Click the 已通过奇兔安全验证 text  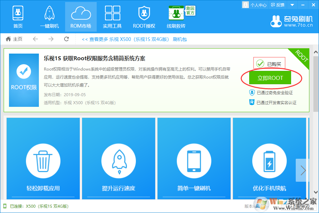(x=275, y=93)
